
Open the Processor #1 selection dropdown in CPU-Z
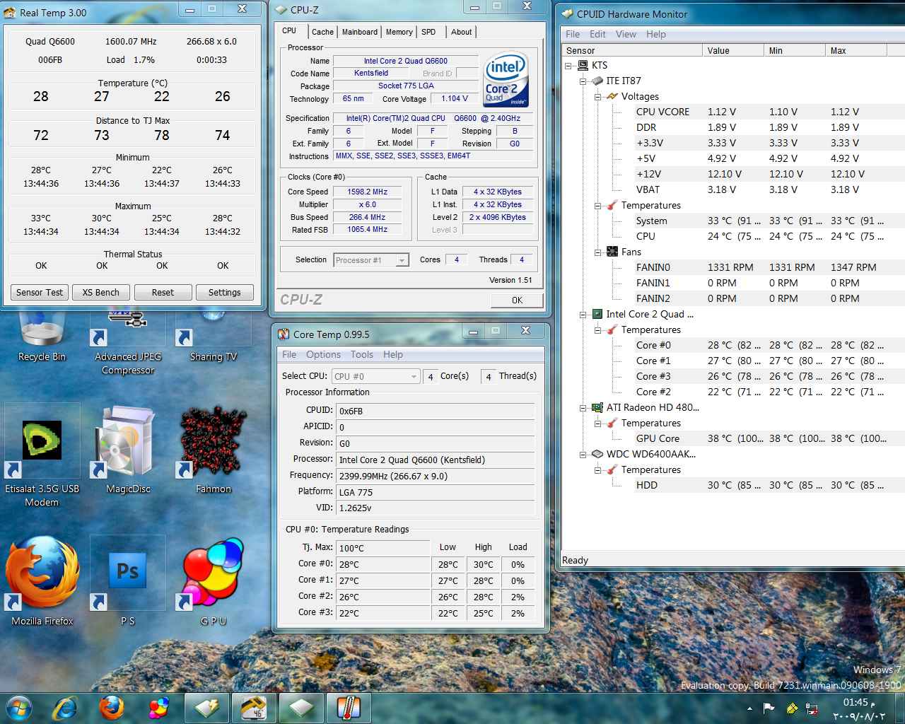pyautogui.click(x=371, y=260)
